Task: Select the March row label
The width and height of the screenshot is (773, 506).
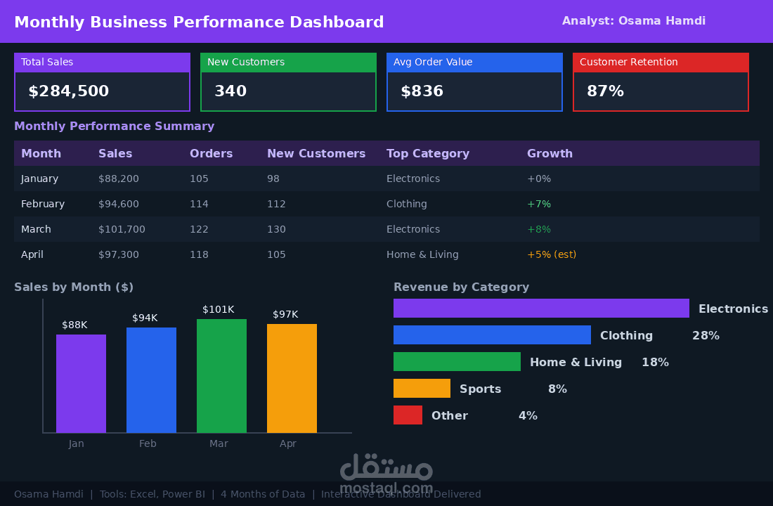Action: (36, 229)
